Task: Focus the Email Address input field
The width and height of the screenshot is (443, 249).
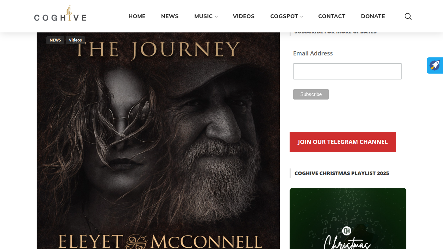Action: click(x=347, y=71)
